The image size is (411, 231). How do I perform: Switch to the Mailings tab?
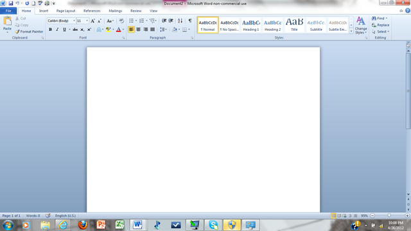click(116, 11)
